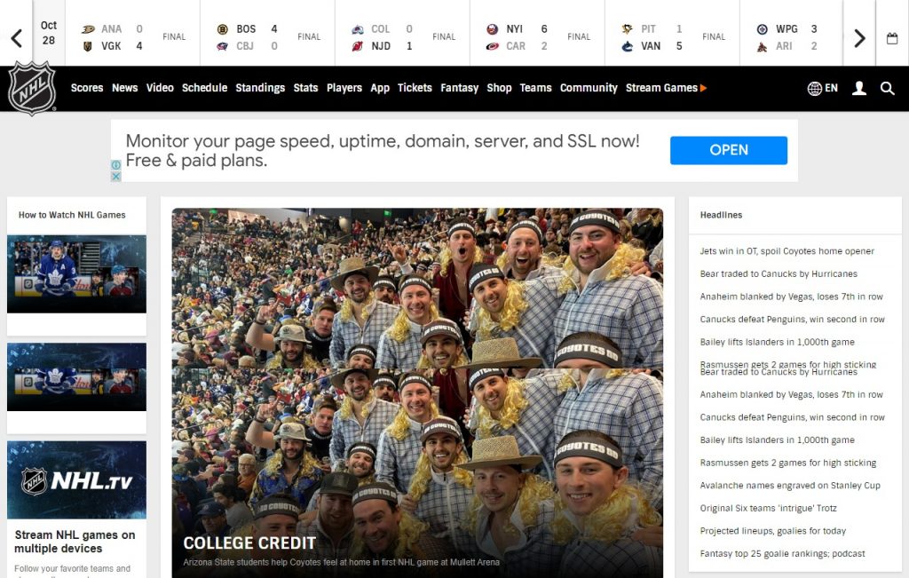
Task: Select Fantasy from the navigation bar
Action: pyautogui.click(x=459, y=88)
